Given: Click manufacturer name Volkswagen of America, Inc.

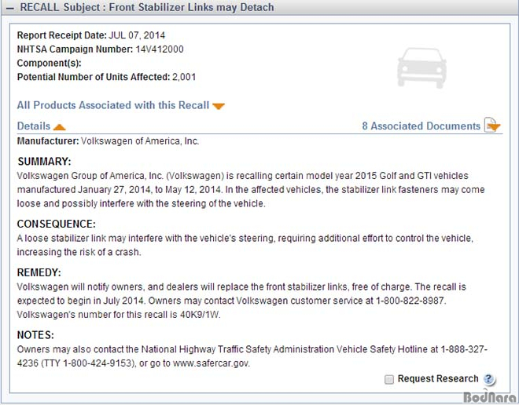Looking at the screenshot, I should tap(140, 141).
